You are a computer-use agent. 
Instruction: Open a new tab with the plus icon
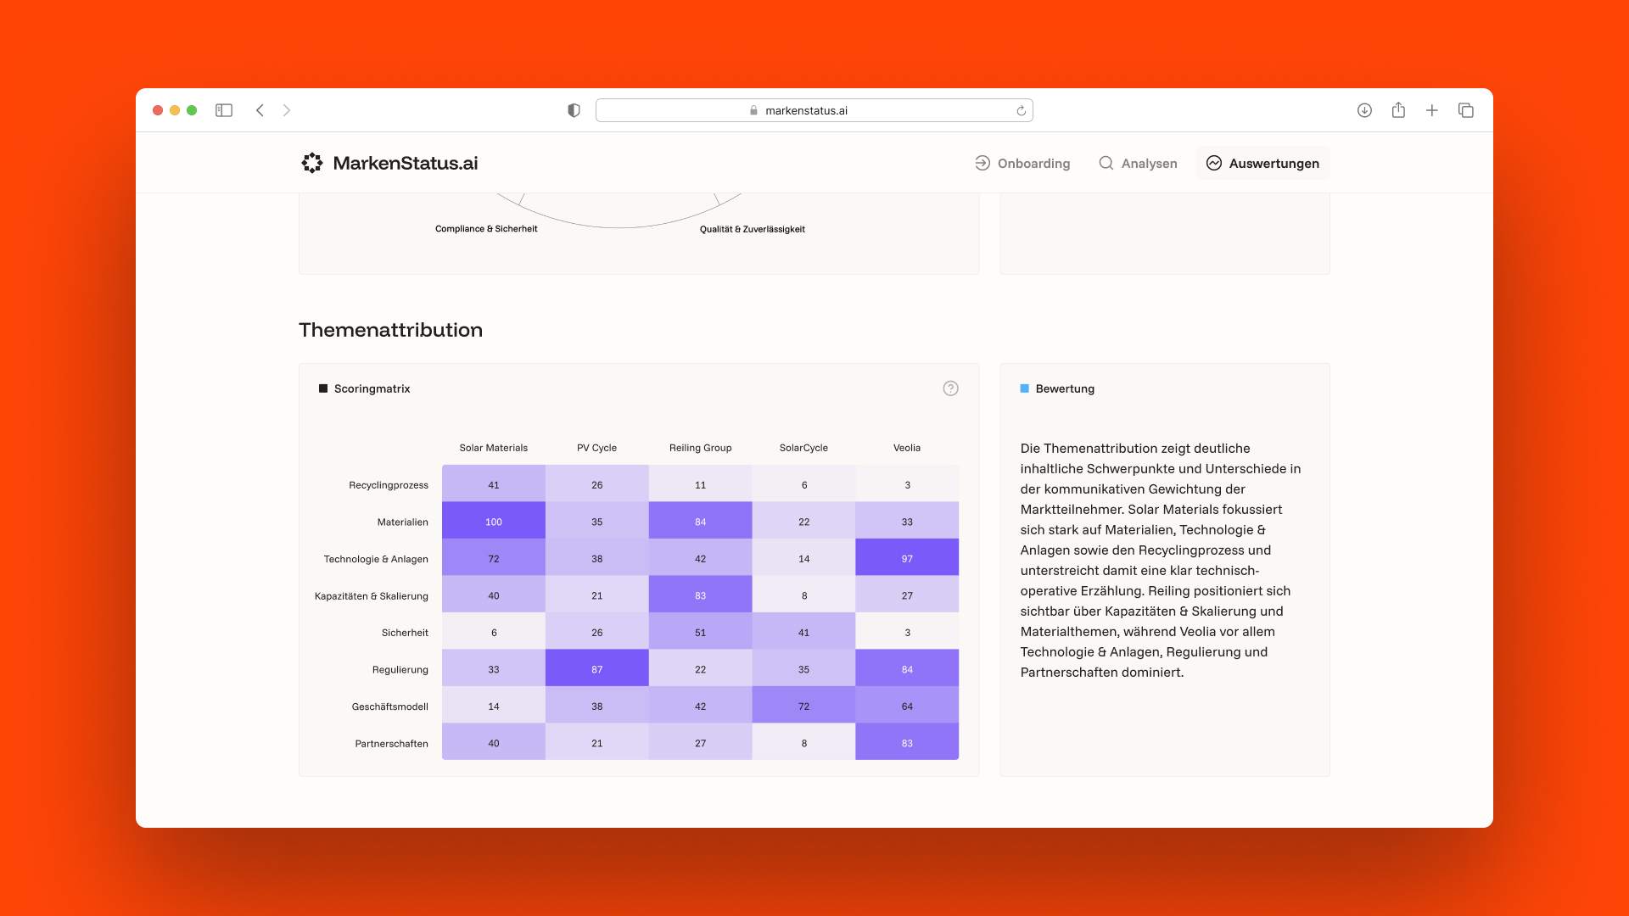point(1432,110)
